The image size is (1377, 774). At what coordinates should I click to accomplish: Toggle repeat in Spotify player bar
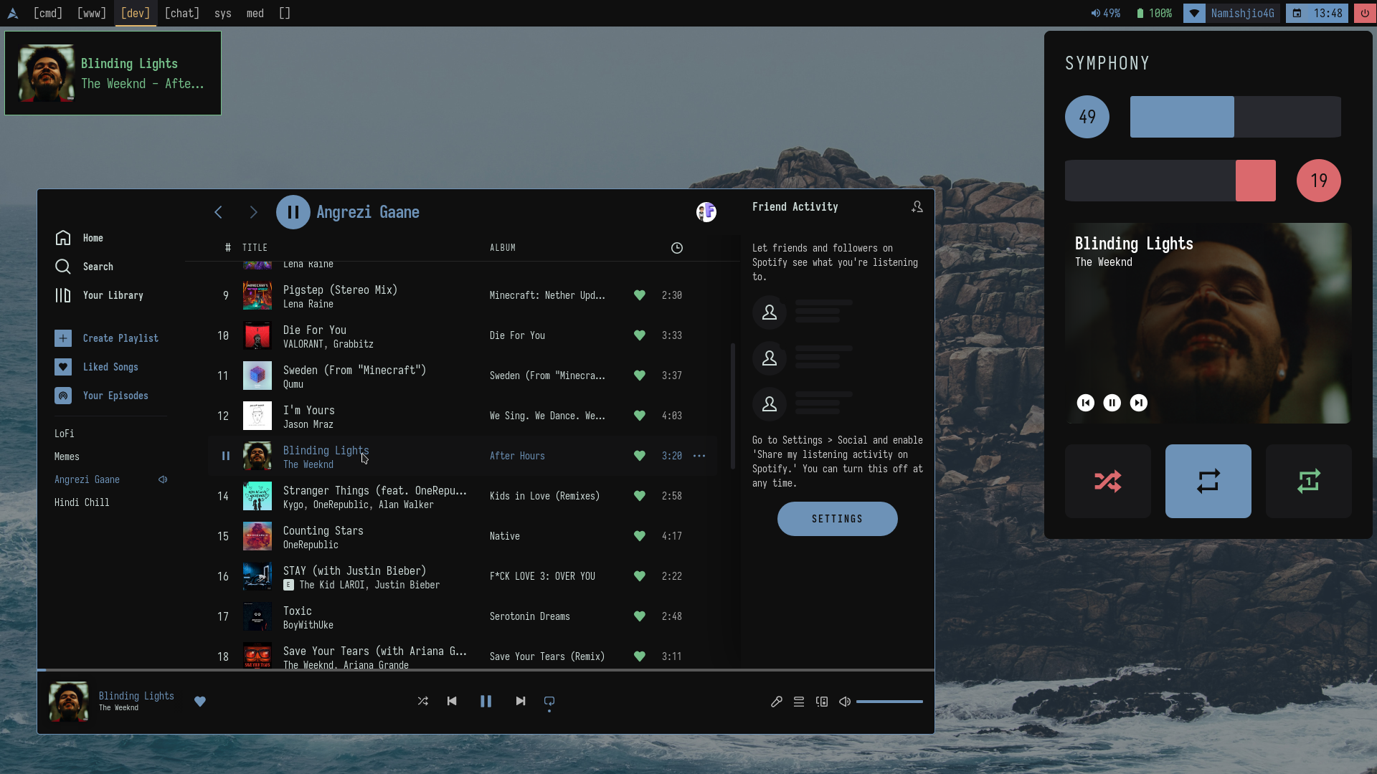click(x=549, y=701)
